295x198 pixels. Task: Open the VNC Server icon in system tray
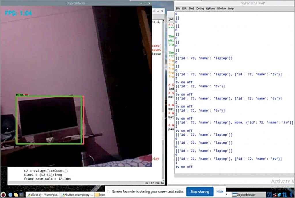click(x=269, y=194)
